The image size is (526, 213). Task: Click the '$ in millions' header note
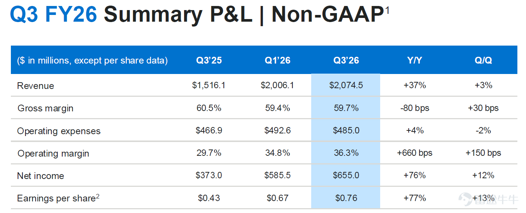click(x=92, y=61)
